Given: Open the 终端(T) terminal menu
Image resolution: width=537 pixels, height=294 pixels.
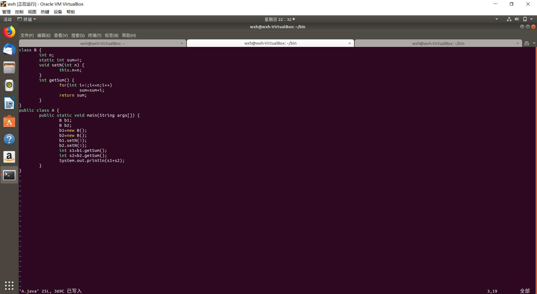Looking at the screenshot, I should pyautogui.click(x=95, y=35).
